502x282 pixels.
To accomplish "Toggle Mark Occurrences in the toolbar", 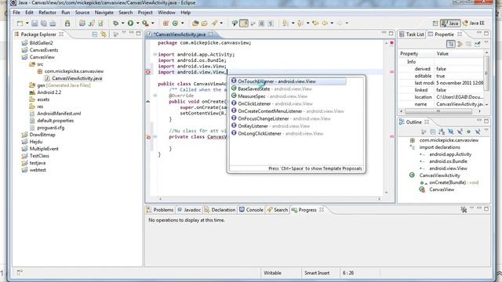I will pos(244,23).
